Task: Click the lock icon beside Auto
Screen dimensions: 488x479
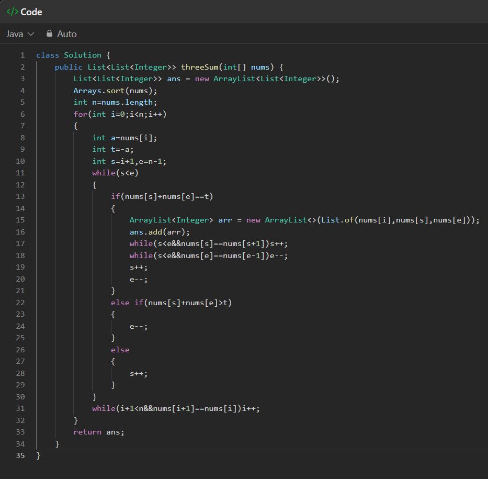Action: click(x=50, y=34)
